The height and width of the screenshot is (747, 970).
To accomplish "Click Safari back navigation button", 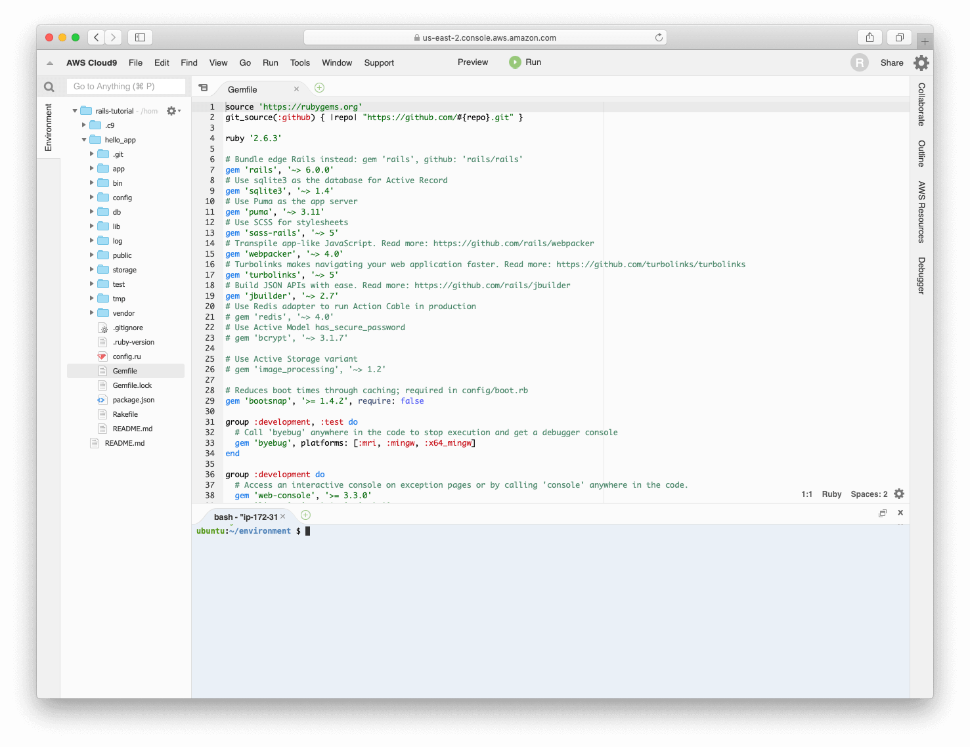I will point(97,37).
